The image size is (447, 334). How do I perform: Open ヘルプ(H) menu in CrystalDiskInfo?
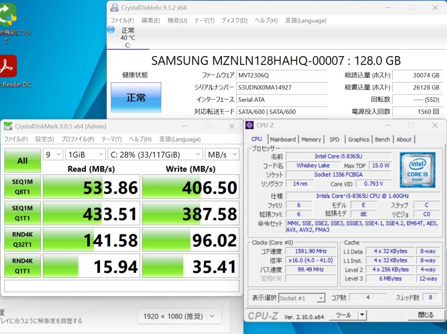point(266,21)
